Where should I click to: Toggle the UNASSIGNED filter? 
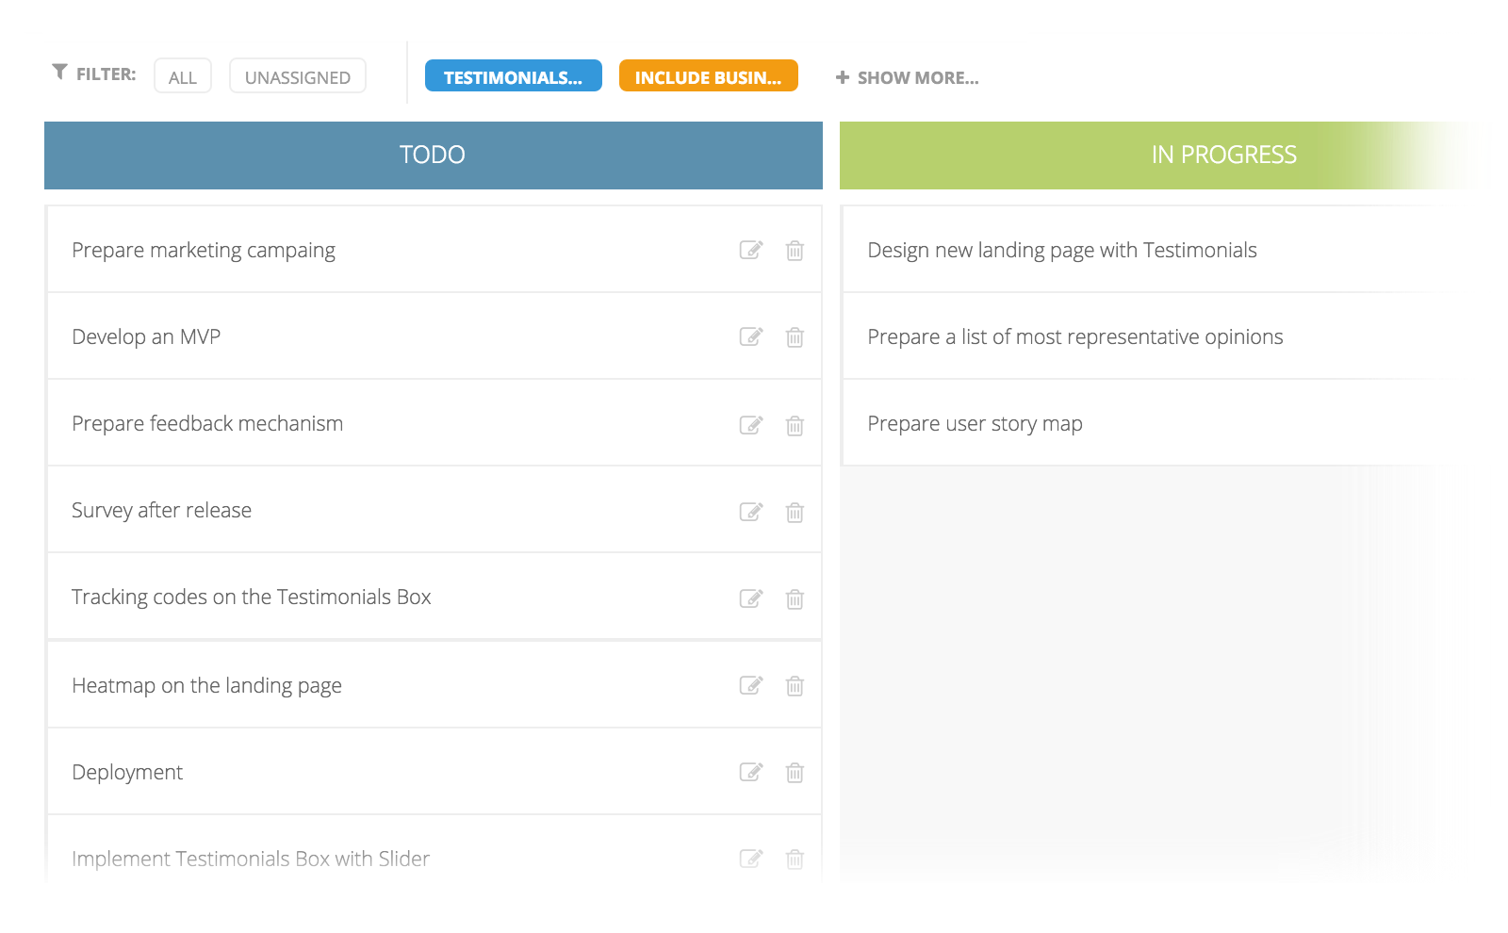[297, 77]
